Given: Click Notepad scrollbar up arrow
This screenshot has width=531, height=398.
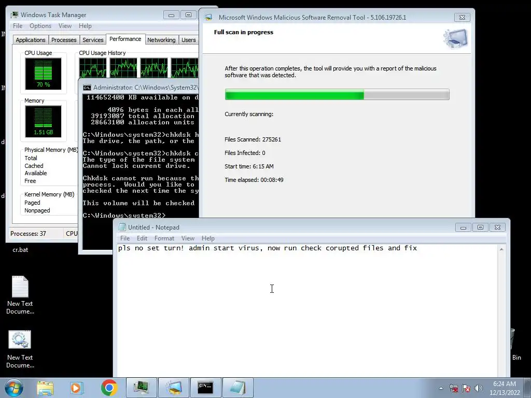Looking at the screenshot, I should click(501, 249).
